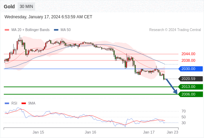The width and height of the screenshot is (204, 138).
Task: Click the blue 2030.00 pivot price tag
Action: [x=191, y=69]
